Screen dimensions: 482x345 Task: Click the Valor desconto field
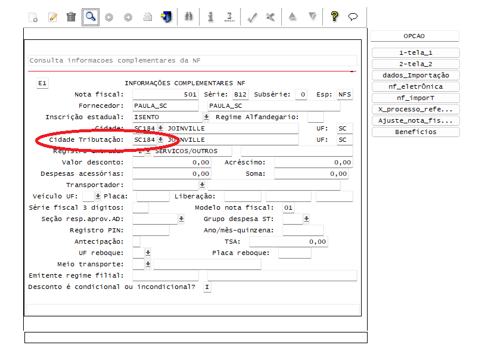pos(172,162)
